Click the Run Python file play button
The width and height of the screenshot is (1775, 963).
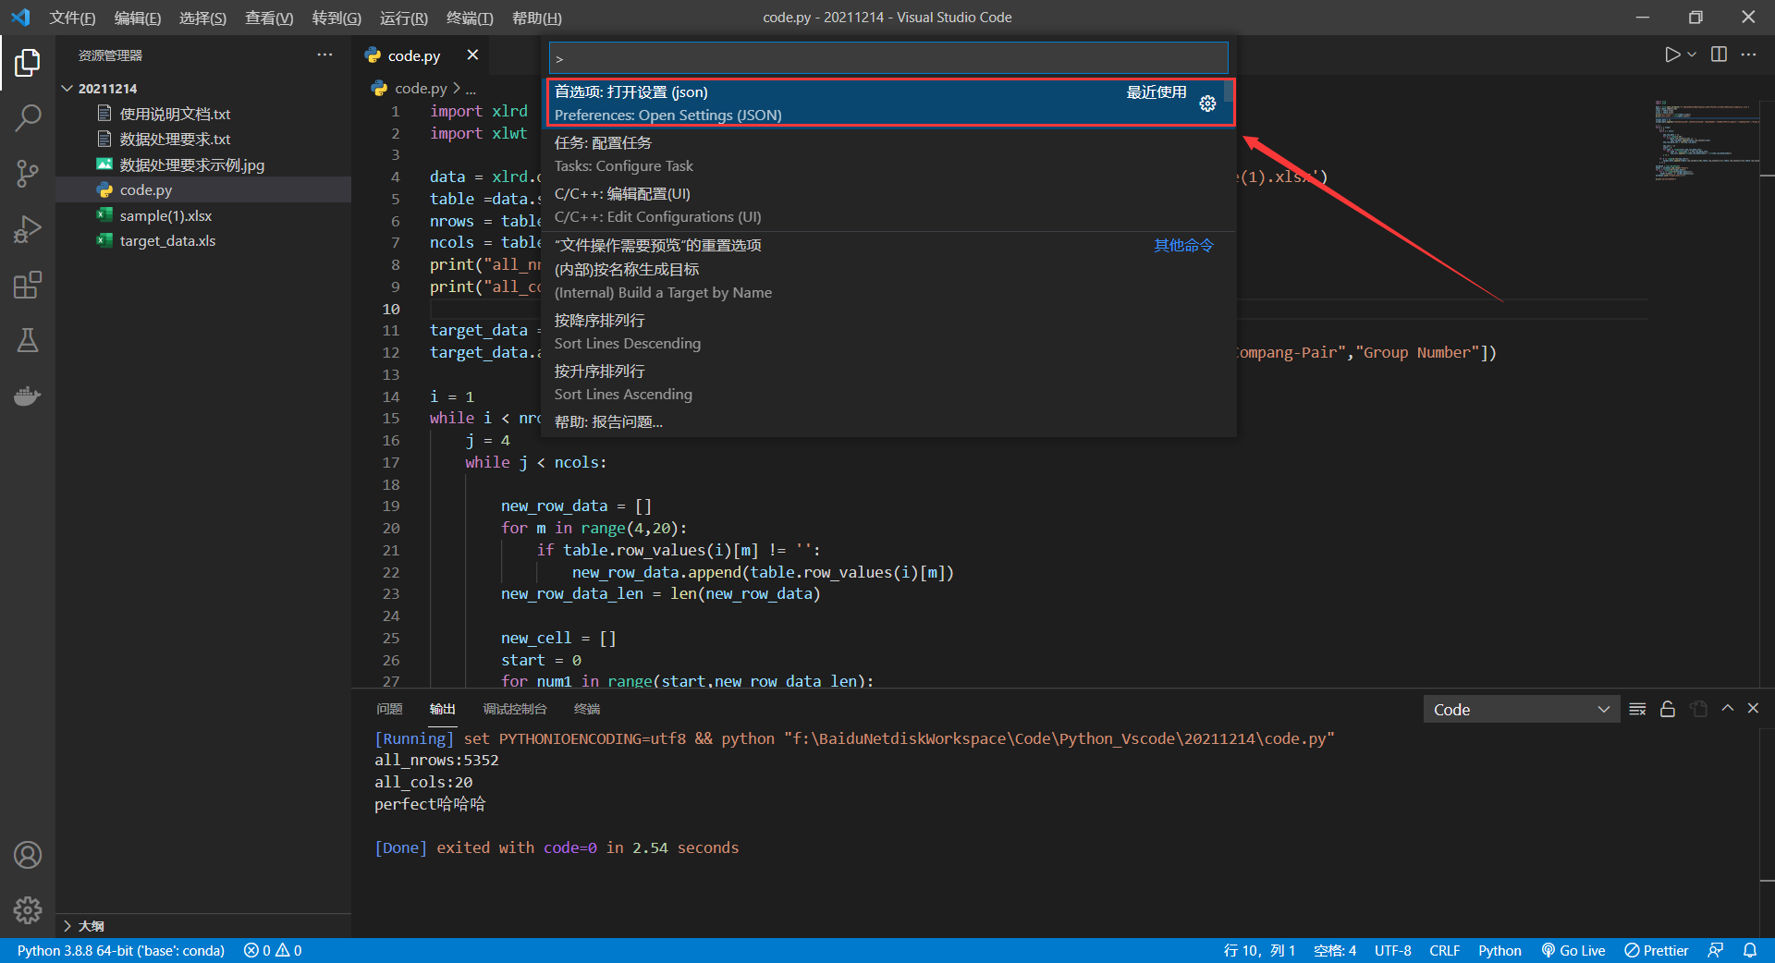point(1671,55)
